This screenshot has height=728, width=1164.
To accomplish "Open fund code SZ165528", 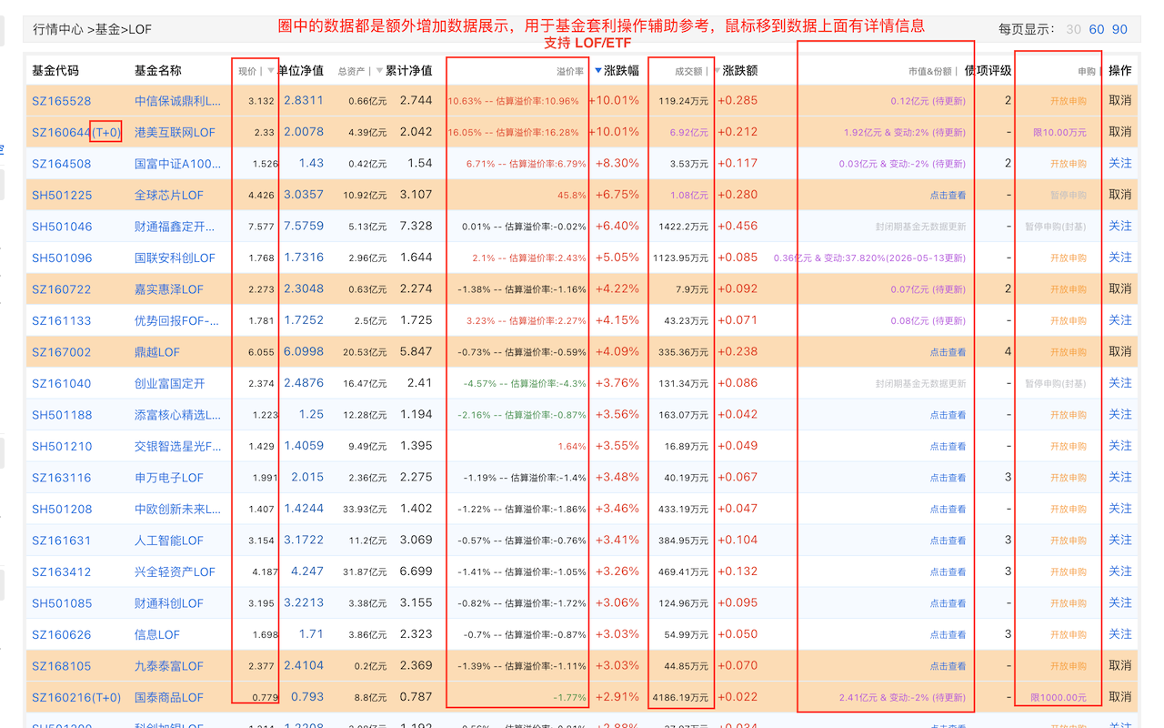I will [x=62, y=101].
